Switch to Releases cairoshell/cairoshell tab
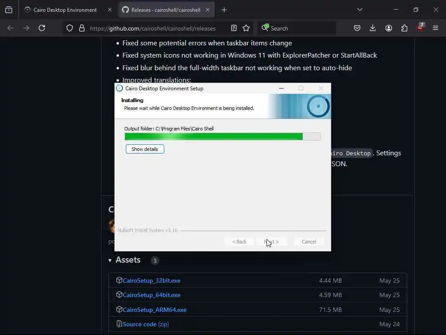This screenshot has height=335, width=446. coord(166,10)
